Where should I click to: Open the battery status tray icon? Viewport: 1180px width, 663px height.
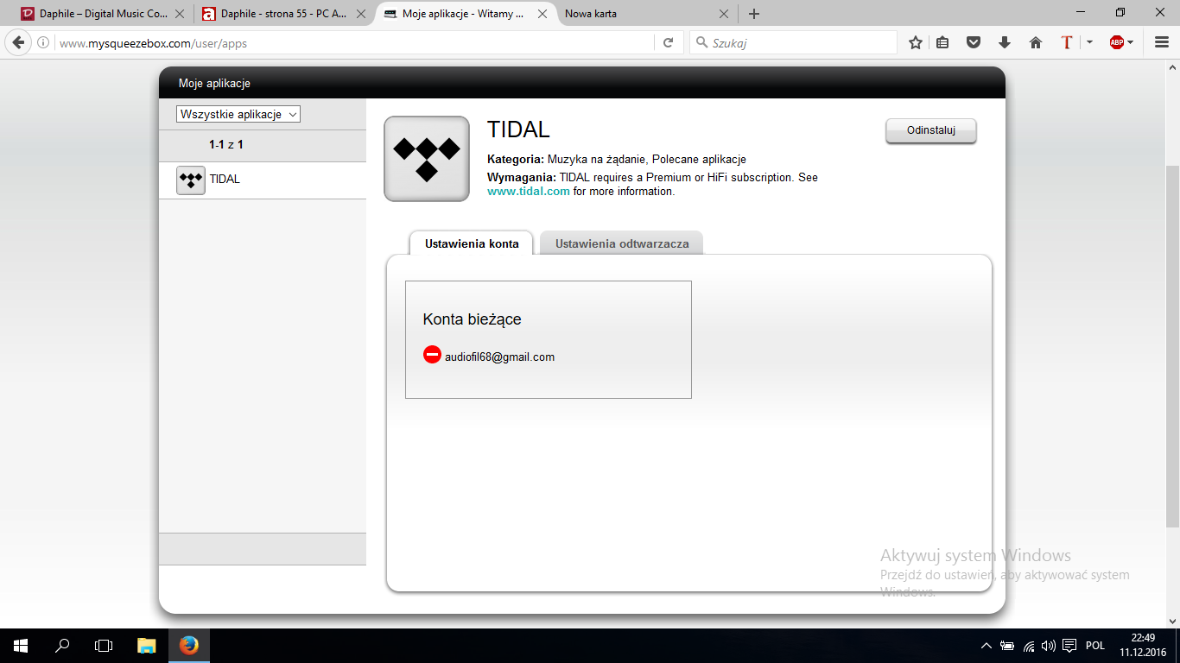click(x=1007, y=646)
